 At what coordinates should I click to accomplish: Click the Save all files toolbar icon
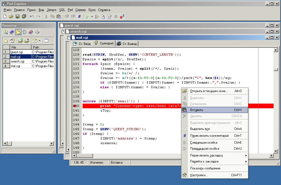click(x=24, y=16)
